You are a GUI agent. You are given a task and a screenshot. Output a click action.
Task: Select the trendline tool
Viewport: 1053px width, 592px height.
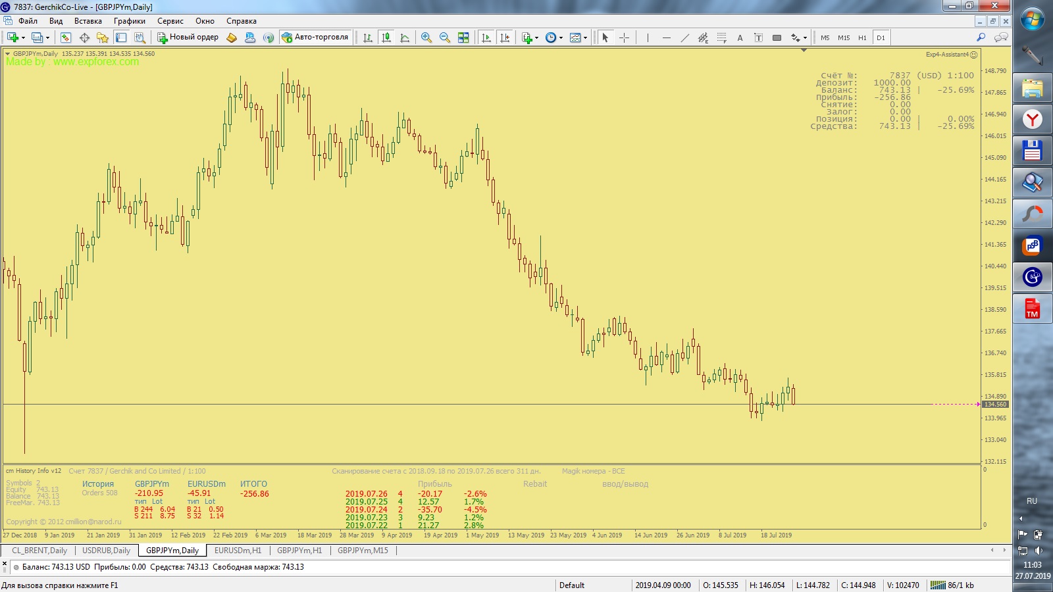point(684,37)
